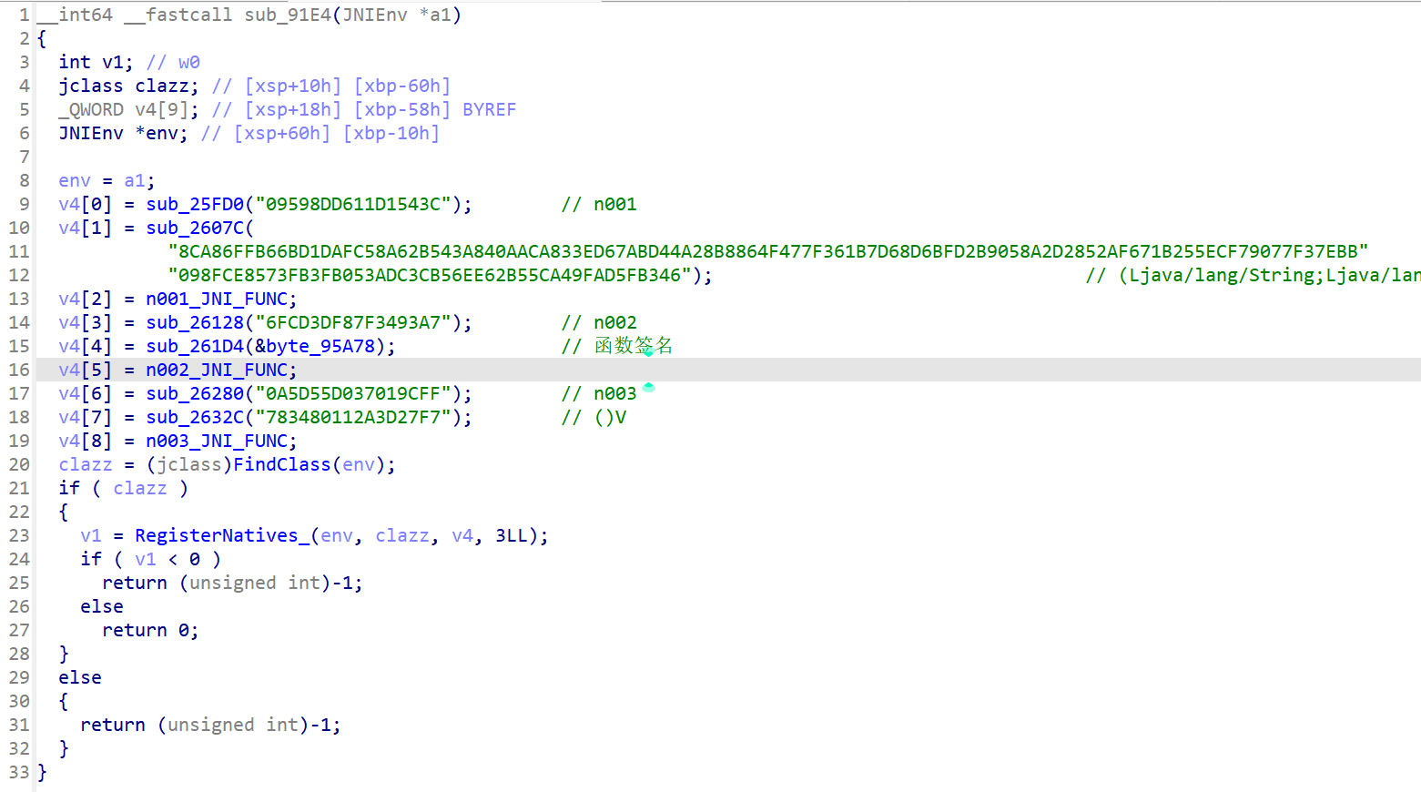The width and height of the screenshot is (1421, 792).
Task: Click the // w0 register comment
Action: [173, 62]
